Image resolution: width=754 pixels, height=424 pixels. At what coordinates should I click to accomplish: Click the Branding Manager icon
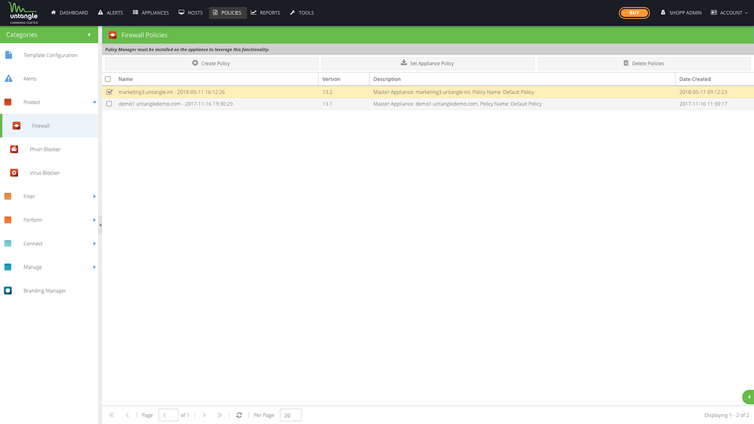pos(8,291)
